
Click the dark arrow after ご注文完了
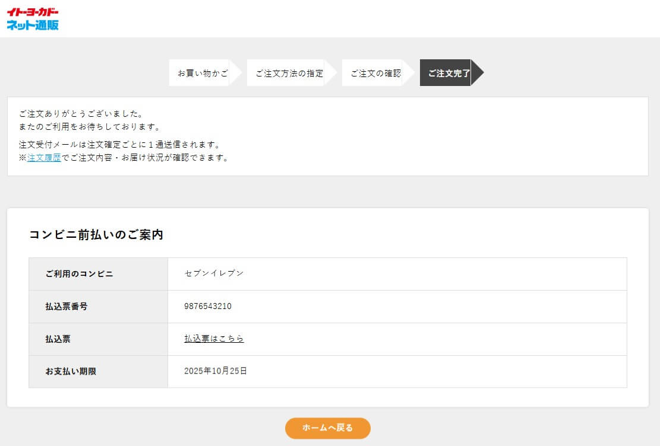point(477,73)
